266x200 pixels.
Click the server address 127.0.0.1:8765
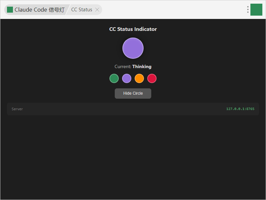(x=240, y=109)
